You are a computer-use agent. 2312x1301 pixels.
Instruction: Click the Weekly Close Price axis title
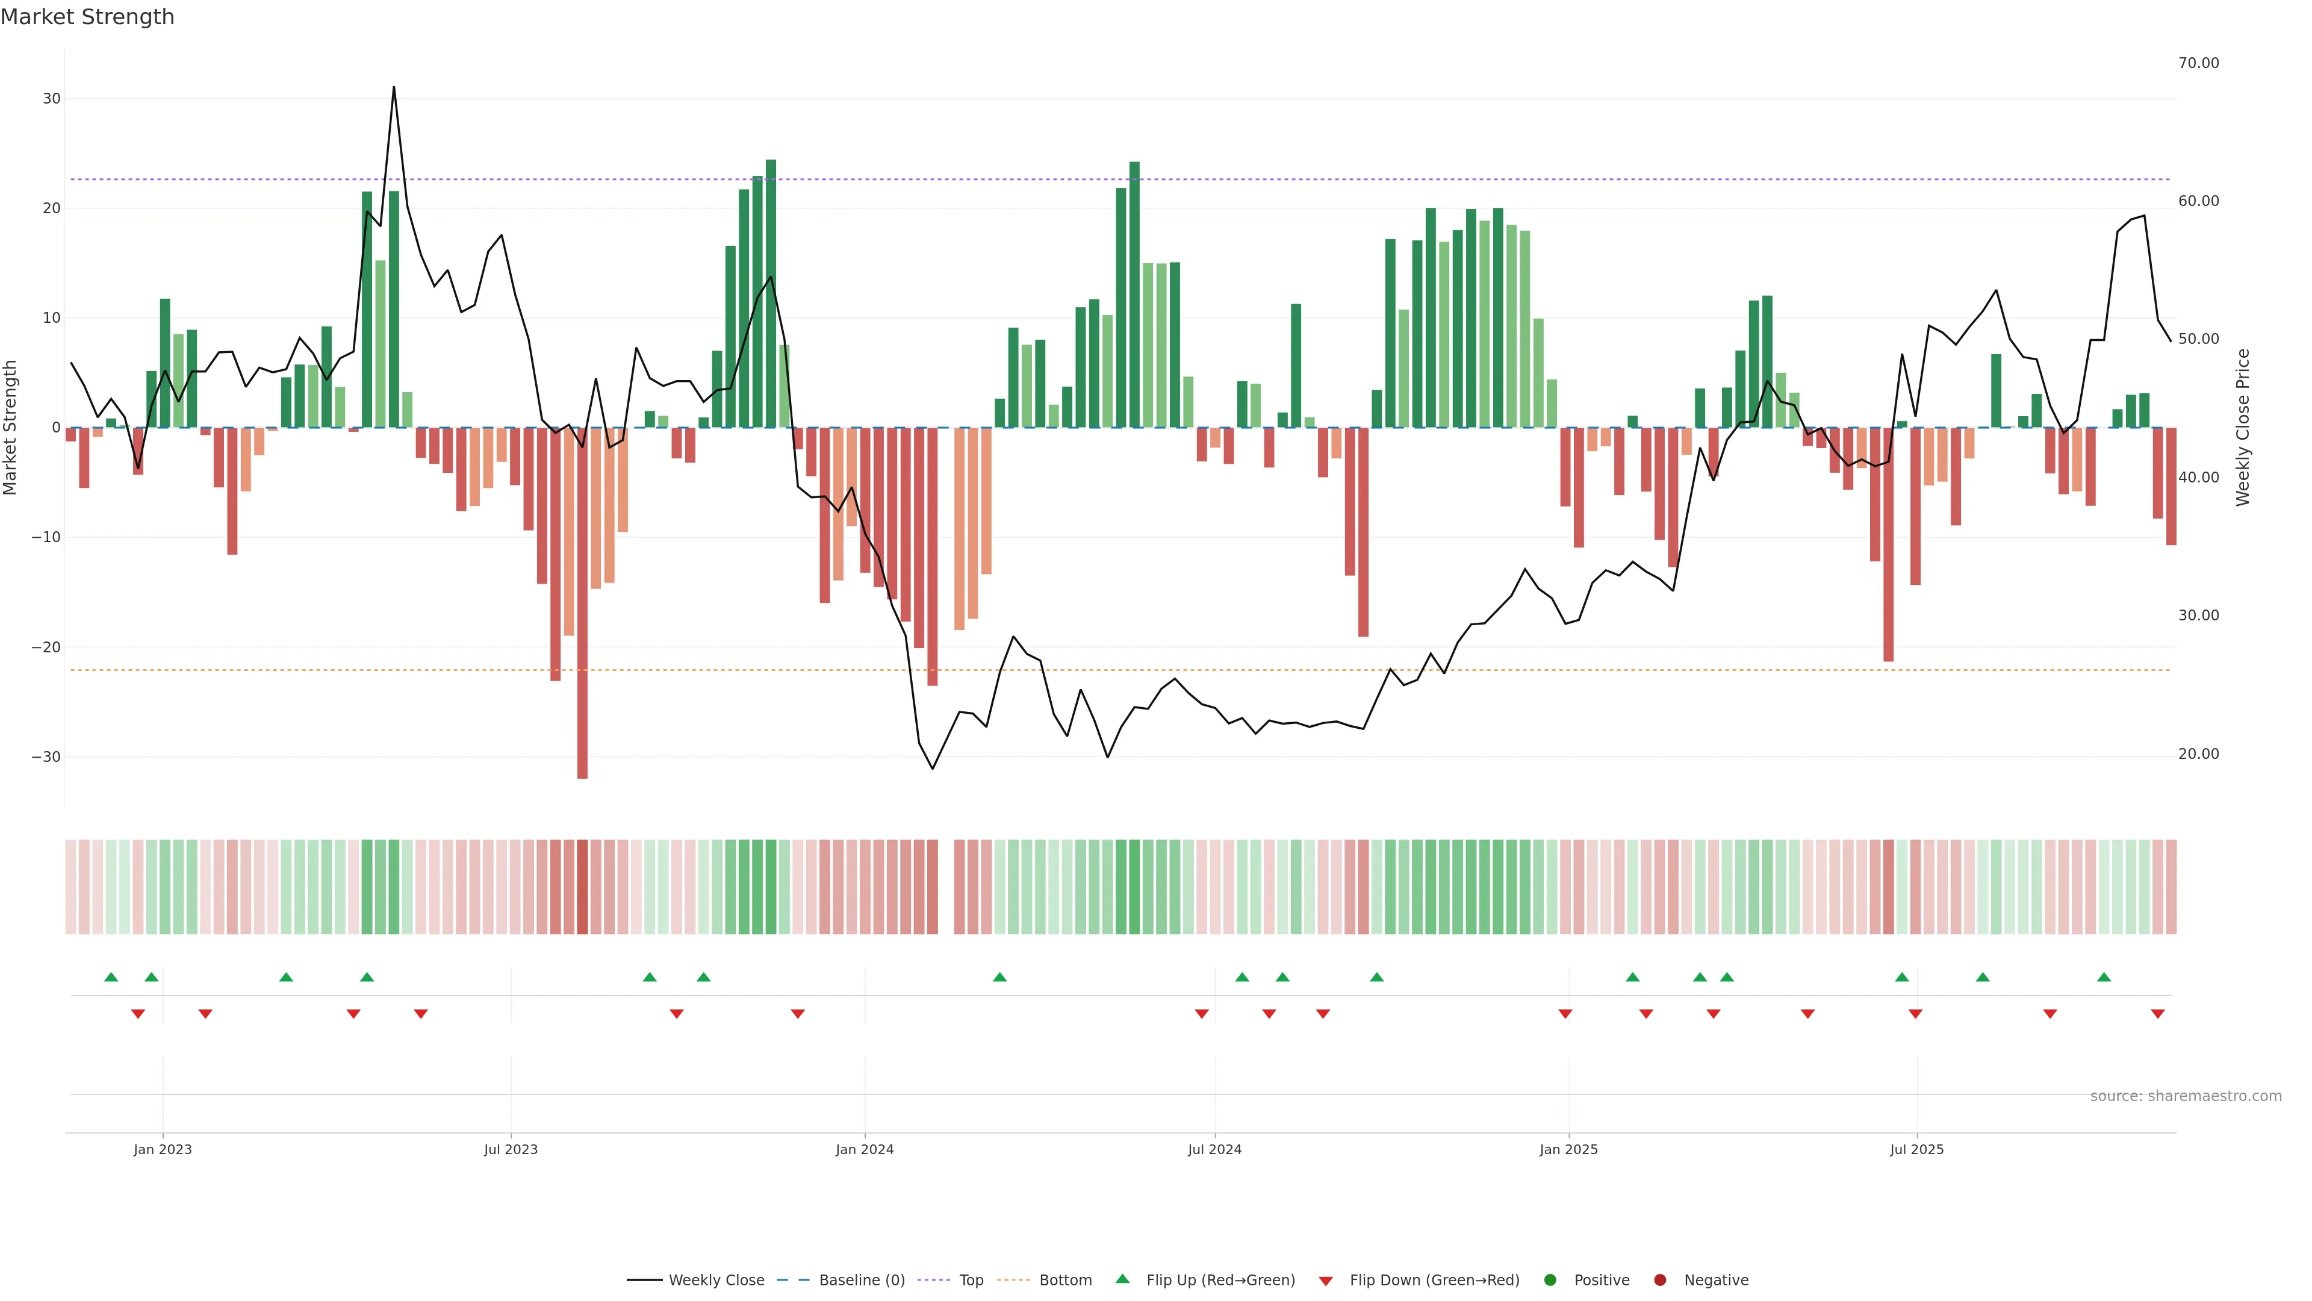coord(2243,428)
